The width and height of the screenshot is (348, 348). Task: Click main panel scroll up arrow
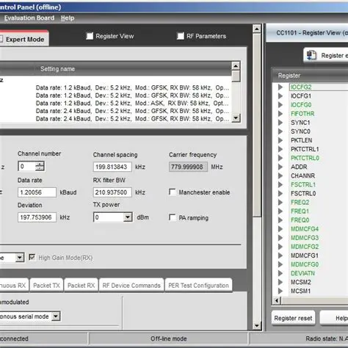point(257,29)
